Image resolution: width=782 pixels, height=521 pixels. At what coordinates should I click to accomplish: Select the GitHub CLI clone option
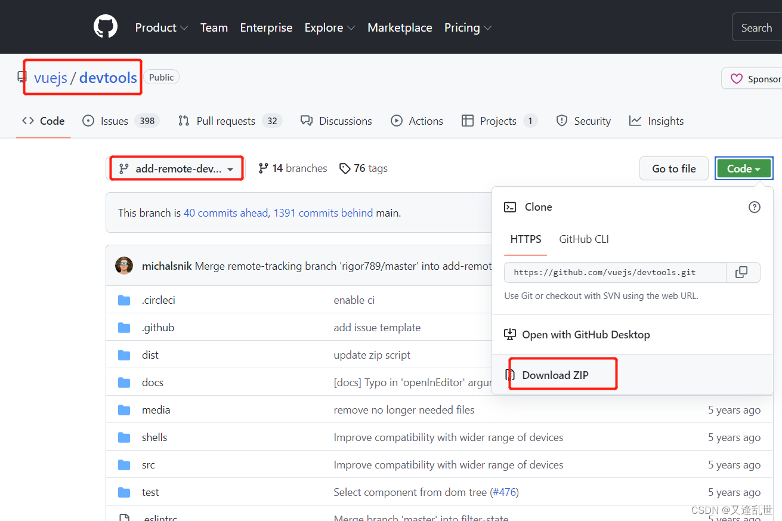pyautogui.click(x=583, y=239)
